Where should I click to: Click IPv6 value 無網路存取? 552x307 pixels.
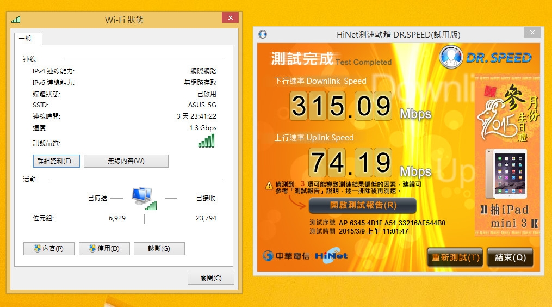[200, 83]
